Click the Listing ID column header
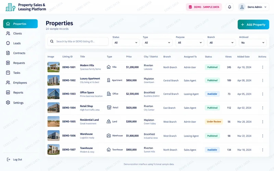The image size is (274, 171). click(67, 56)
